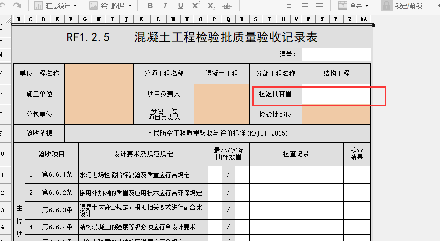Select the 单位工程名称 value cell
440x241 pixels.
click(x=99, y=73)
